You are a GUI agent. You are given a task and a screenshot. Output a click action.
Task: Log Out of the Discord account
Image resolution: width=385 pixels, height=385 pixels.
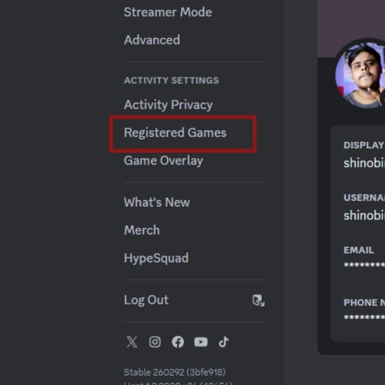tap(146, 300)
